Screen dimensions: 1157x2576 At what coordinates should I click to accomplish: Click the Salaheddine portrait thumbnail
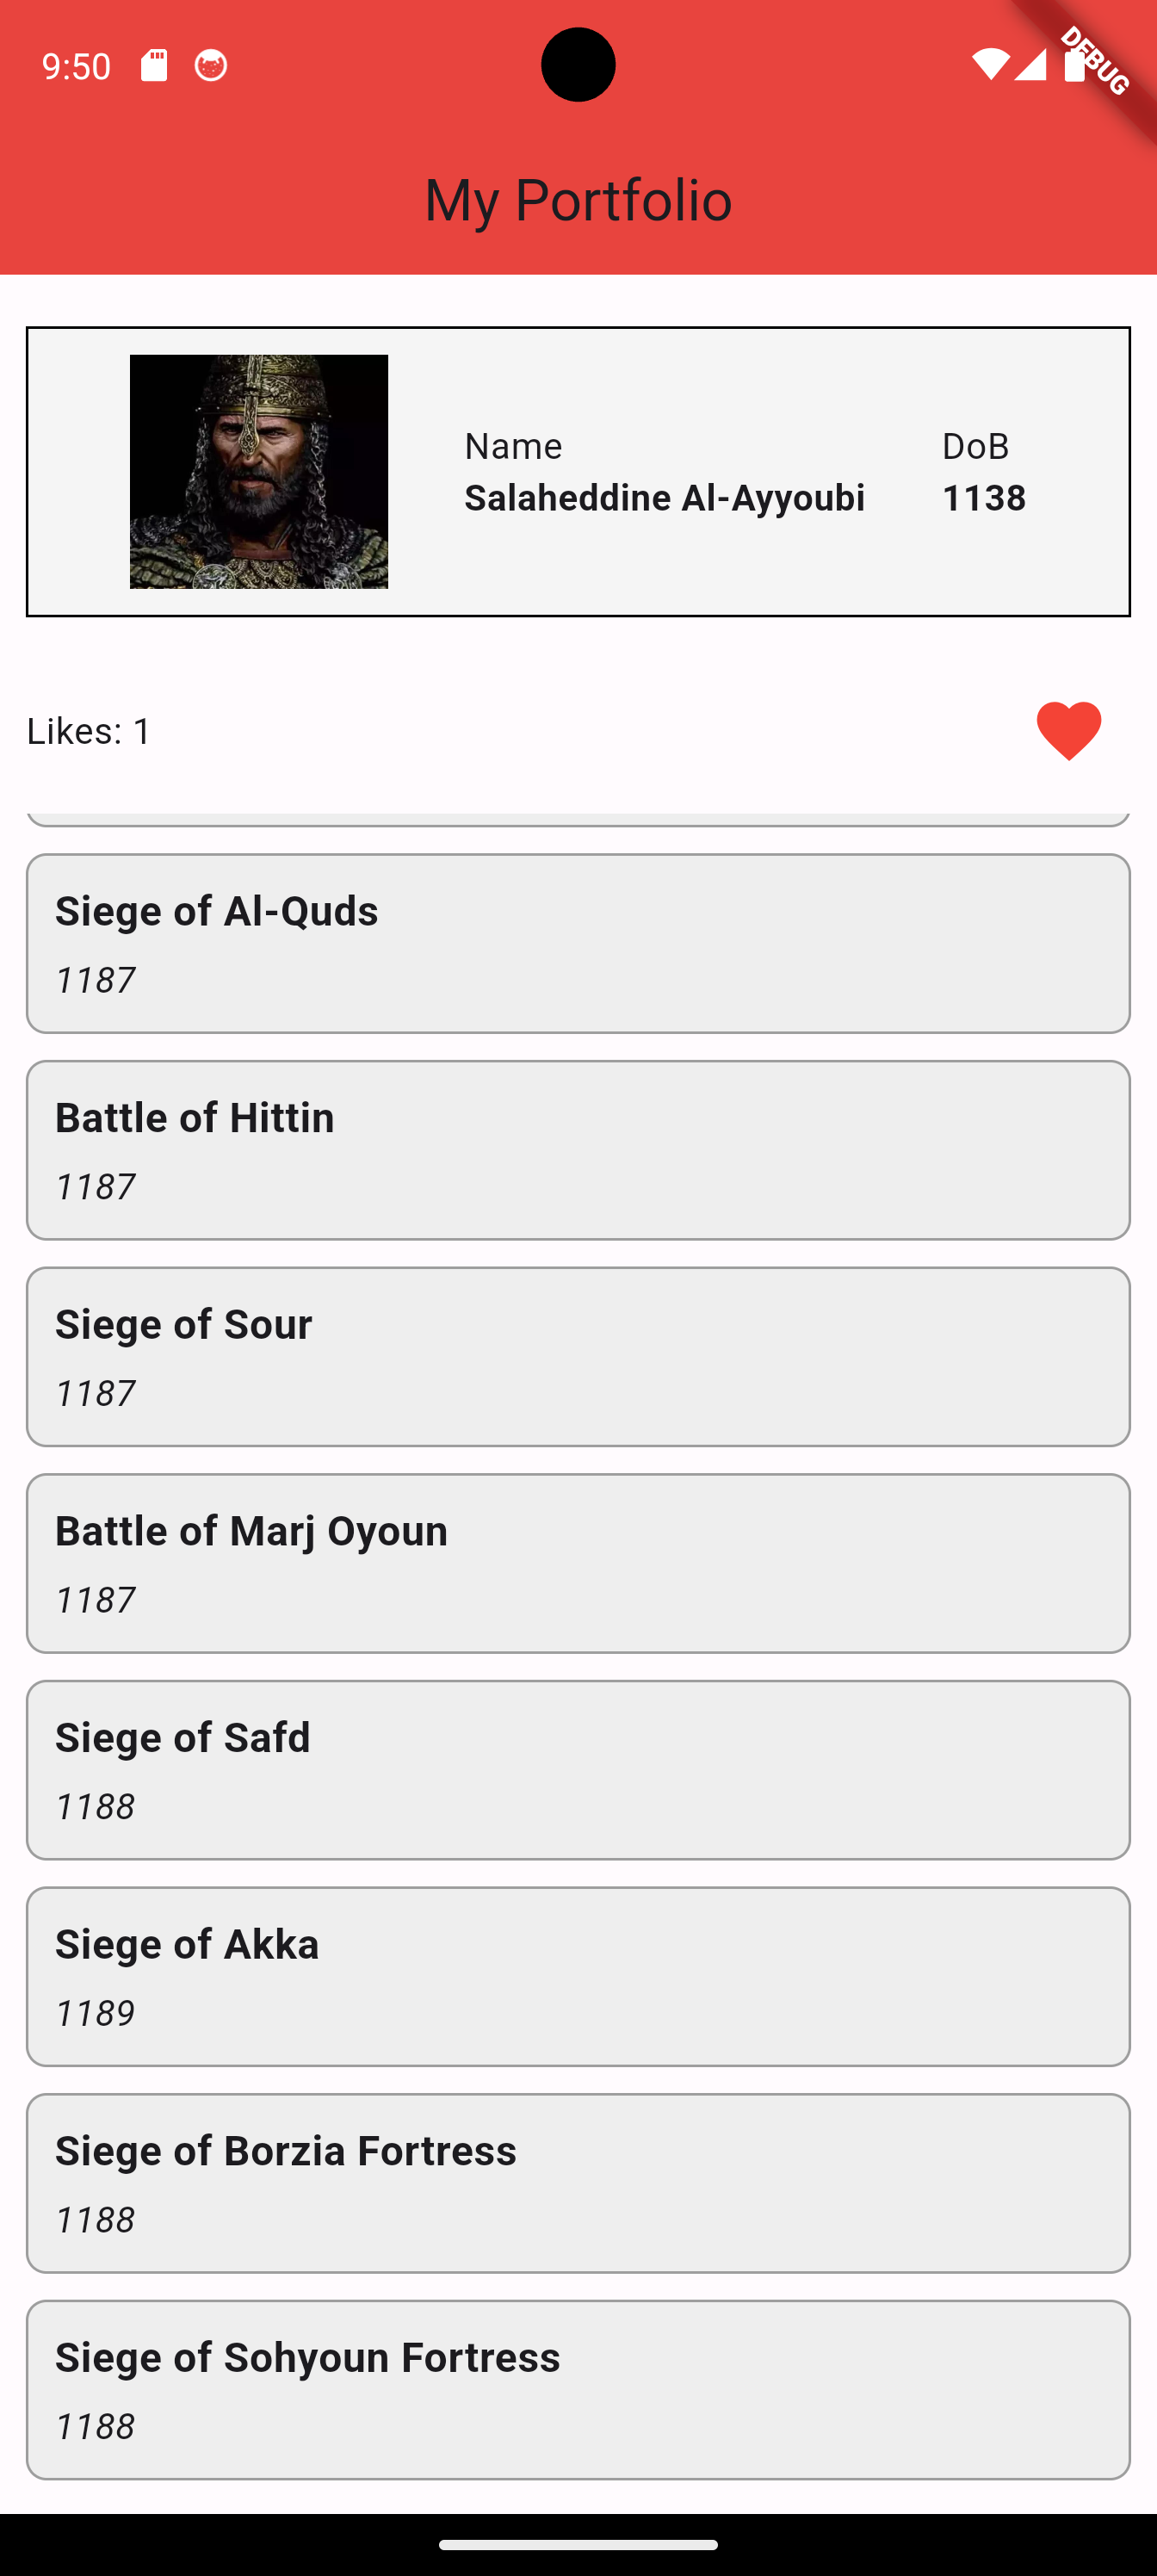point(259,471)
